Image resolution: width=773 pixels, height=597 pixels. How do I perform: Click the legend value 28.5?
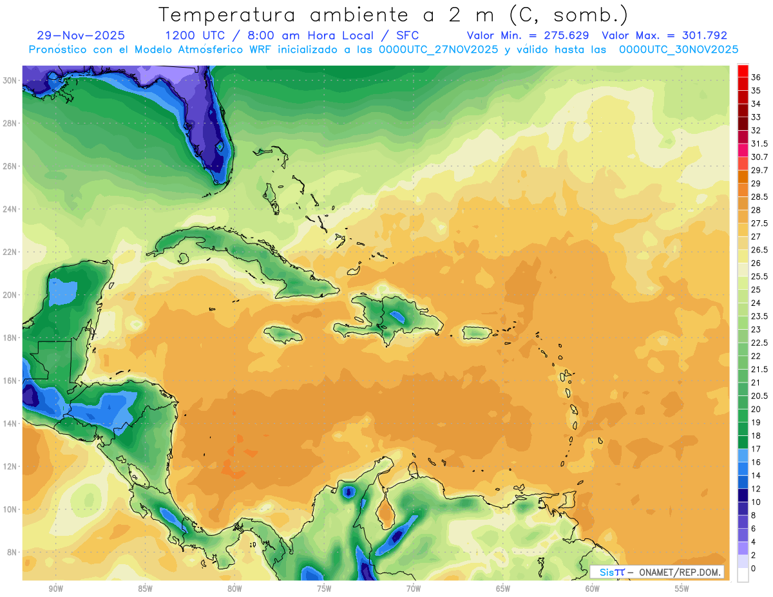(x=759, y=197)
